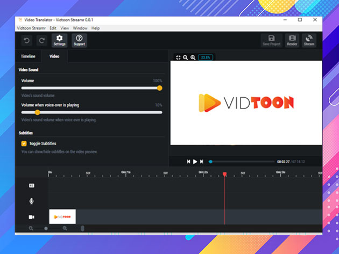Click the voice-over volume slider handle
339x254 pixels.
point(38,112)
